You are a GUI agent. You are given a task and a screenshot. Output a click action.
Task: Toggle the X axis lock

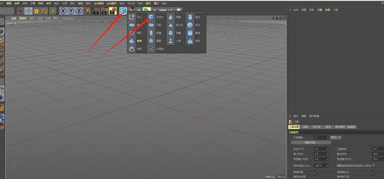pos(63,11)
